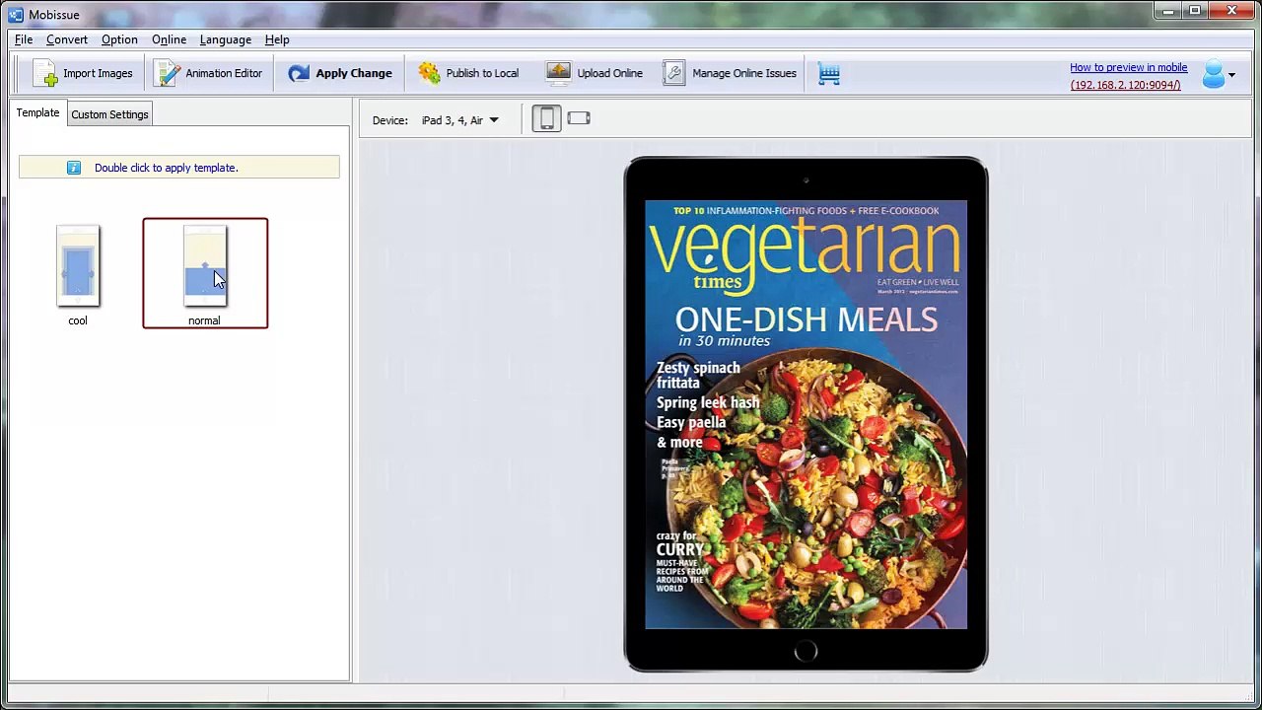Click the iPad home button in preview

(806, 651)
